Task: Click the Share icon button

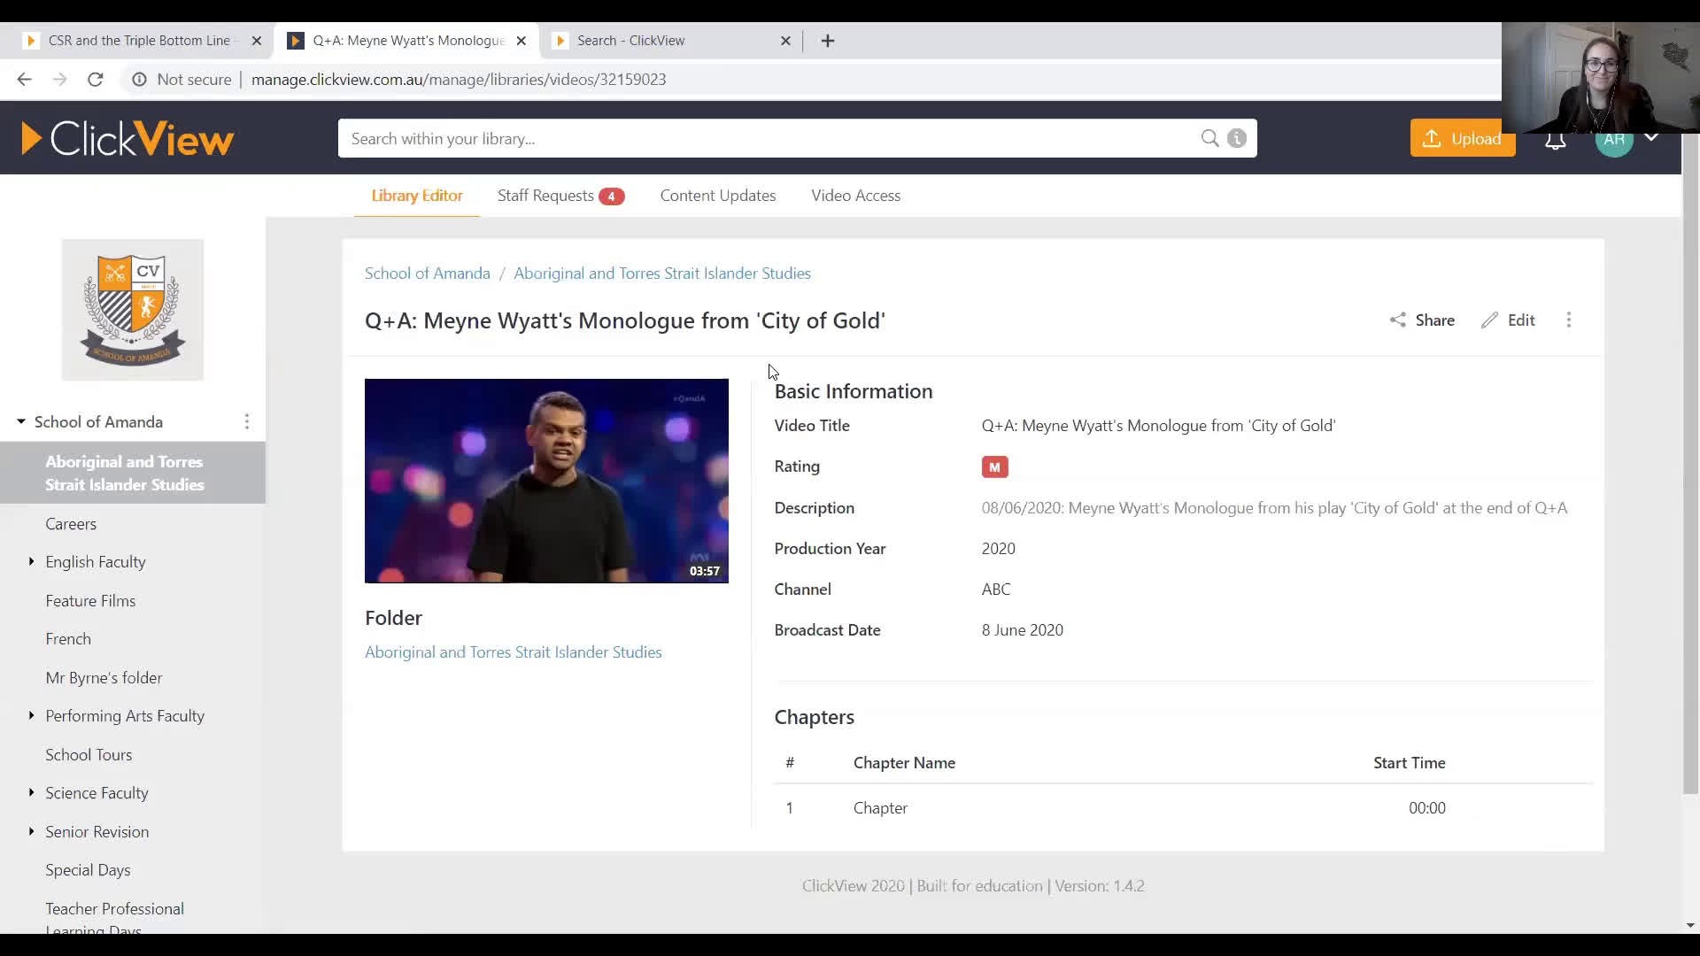Action: (x=1421, y=320)
